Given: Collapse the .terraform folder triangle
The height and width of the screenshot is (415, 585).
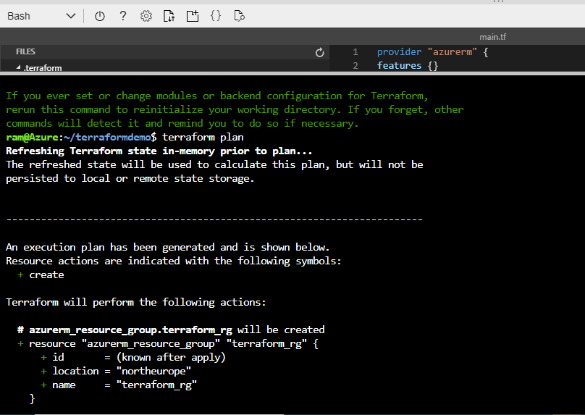Looking at the screenshot, I should [x=19, y=68].
